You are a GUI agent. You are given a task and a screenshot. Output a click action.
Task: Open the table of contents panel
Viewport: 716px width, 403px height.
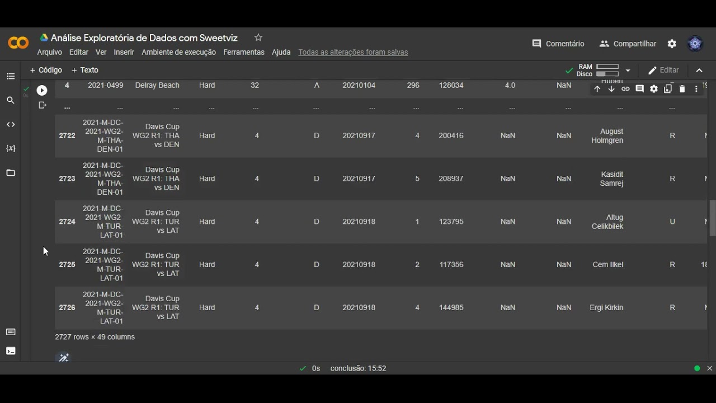(11, 76)
